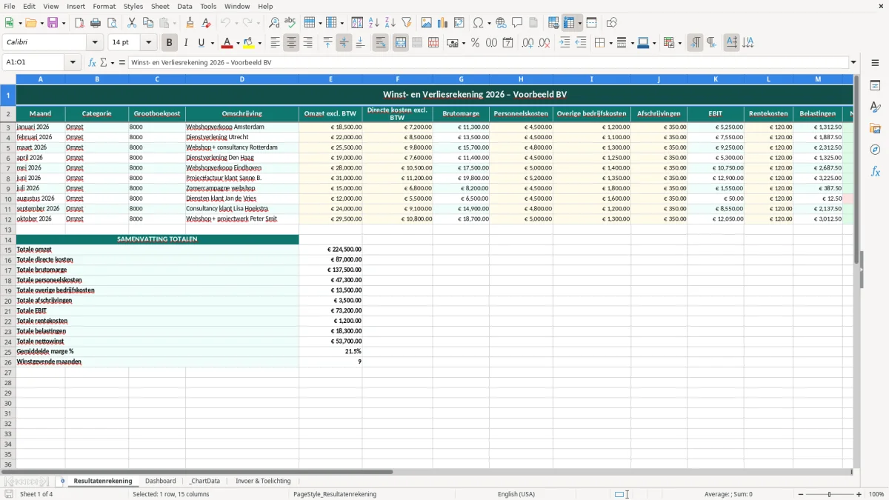
Task: Open the Data menu
Action: pyautogui.click(x=184, y=6)
